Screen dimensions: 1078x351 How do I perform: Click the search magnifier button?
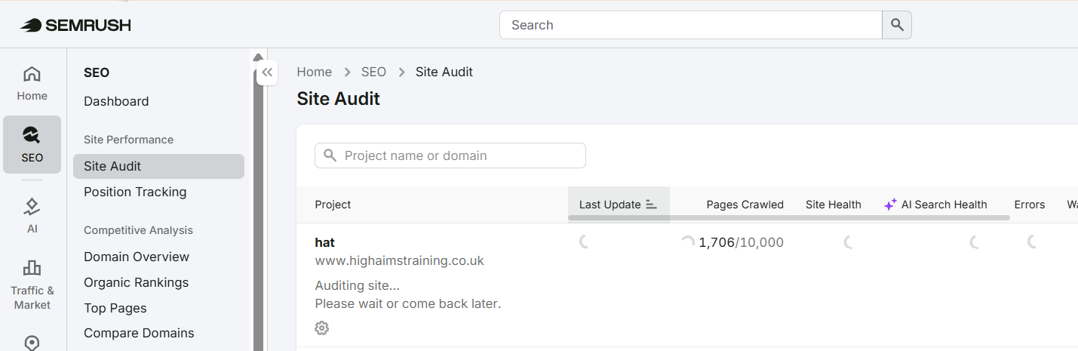pos(897,25)
